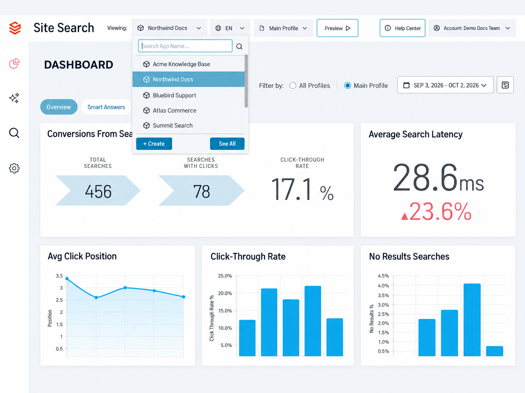The width and height of the screenshot is (525, 393).
Task: Click the globe icon next to EN
Action: click(x=218, y=28)
